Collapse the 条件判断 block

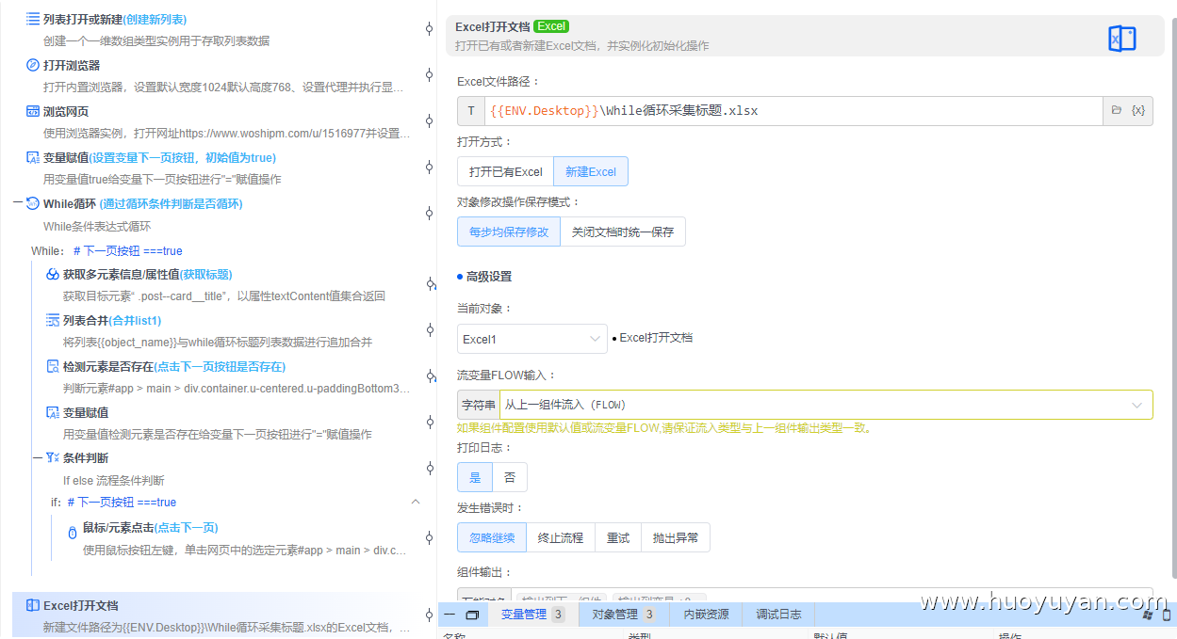pyautogui.click(x=38, y=457)
